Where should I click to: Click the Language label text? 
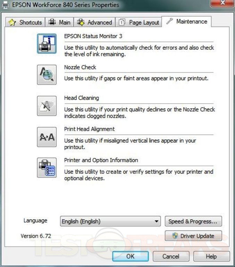tap(35, 220)
